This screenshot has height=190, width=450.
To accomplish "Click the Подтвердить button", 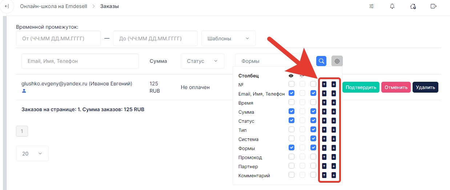I will [361, 87].
